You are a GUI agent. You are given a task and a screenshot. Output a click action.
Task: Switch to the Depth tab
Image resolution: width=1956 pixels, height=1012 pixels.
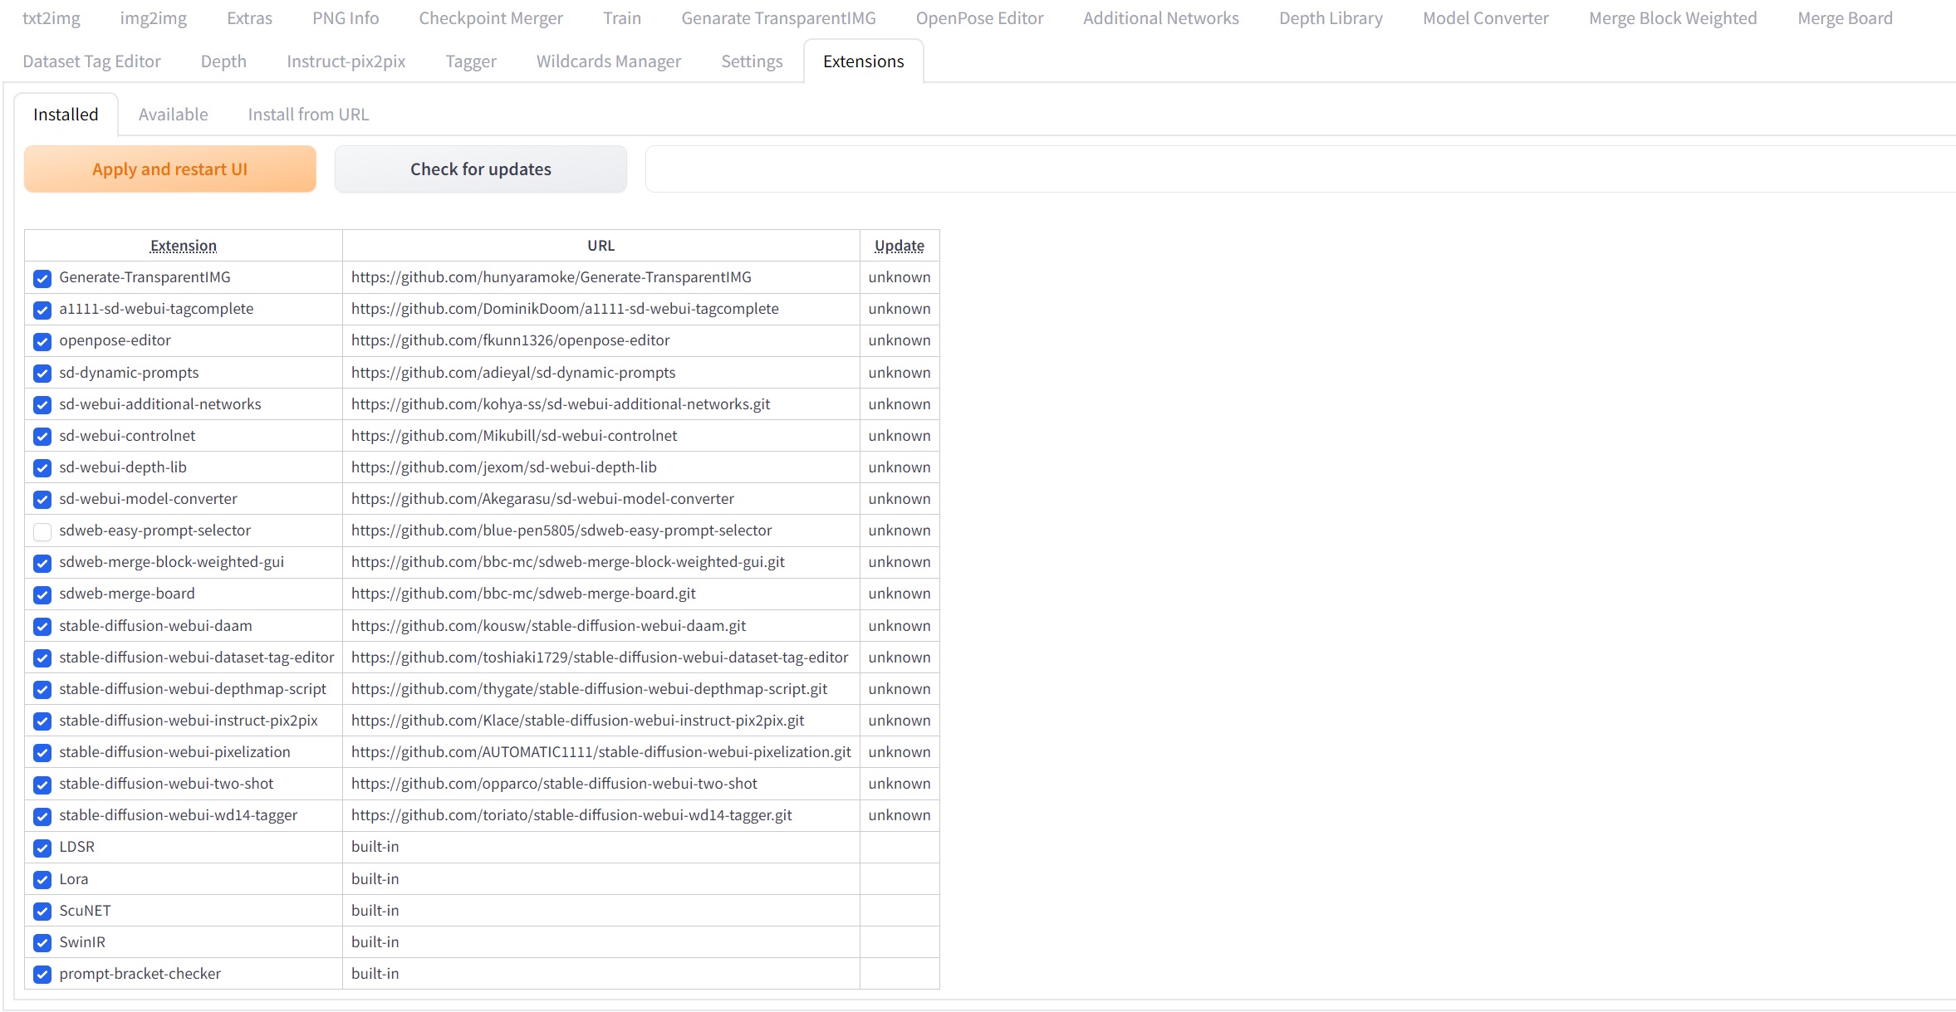(223, 61)
